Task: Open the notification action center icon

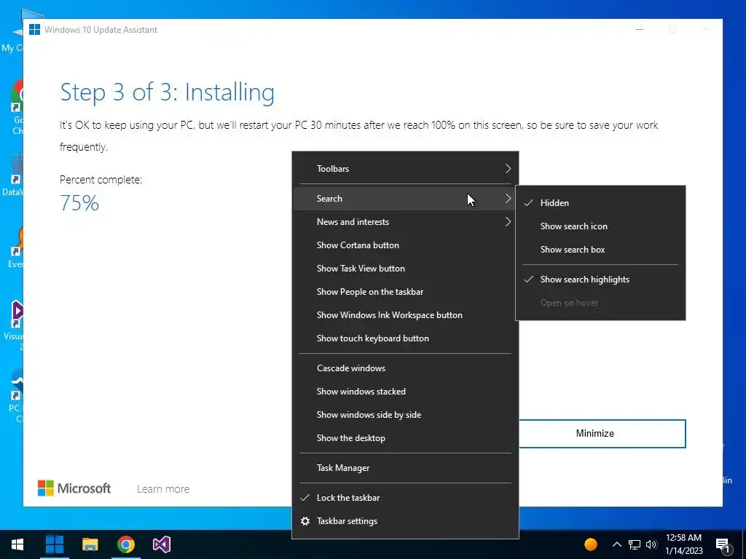Action: point(723,545)
